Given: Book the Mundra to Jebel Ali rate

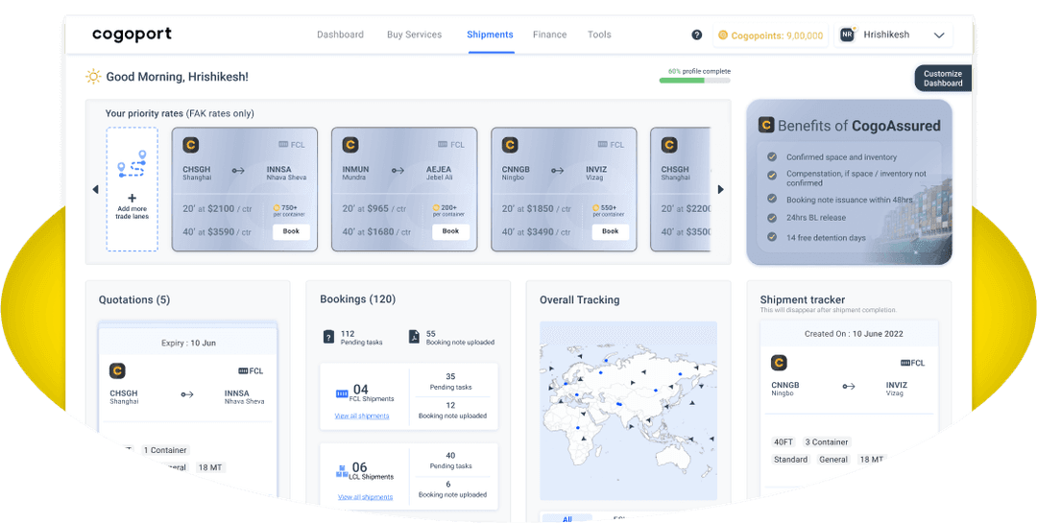Looking at the screenshot, I should click(x=450, y=231).
